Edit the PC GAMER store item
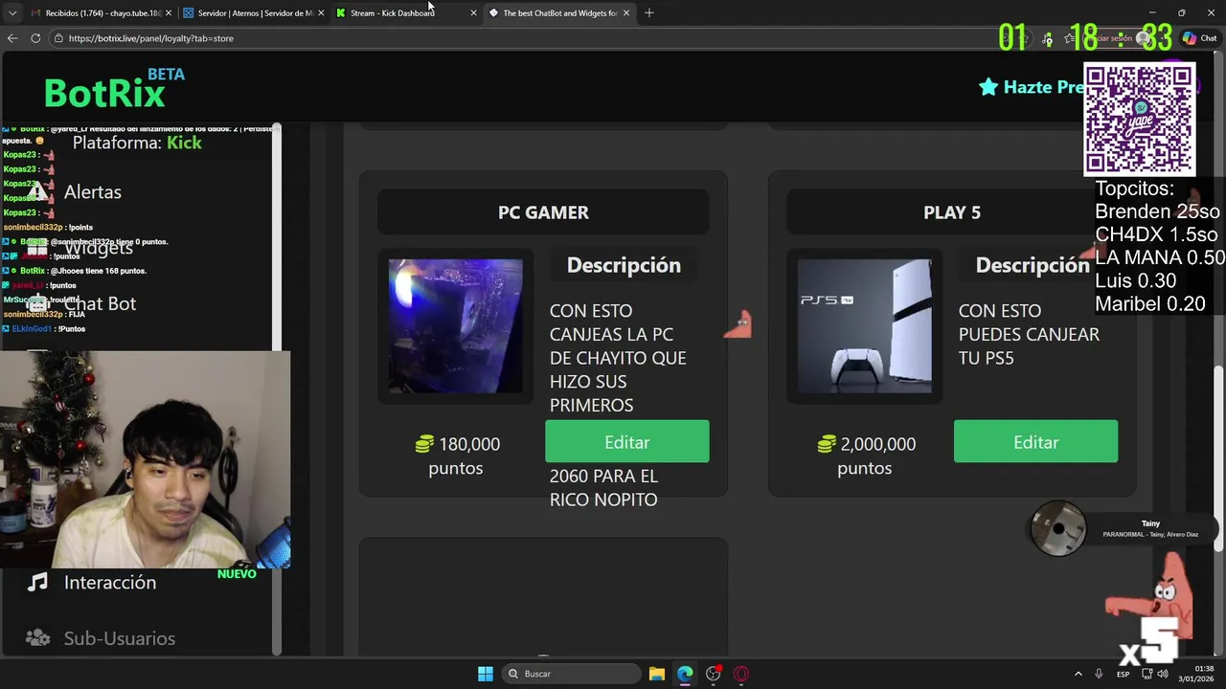The width and height of the screenshot is (1226, 689). pos(627,442)
